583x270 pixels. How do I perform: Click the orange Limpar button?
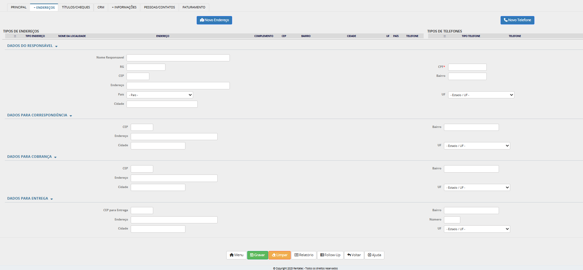279,255
